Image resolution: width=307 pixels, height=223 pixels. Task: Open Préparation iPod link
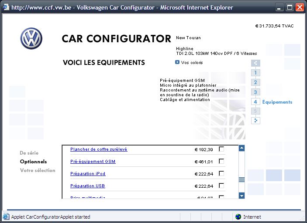click(88, 174)
